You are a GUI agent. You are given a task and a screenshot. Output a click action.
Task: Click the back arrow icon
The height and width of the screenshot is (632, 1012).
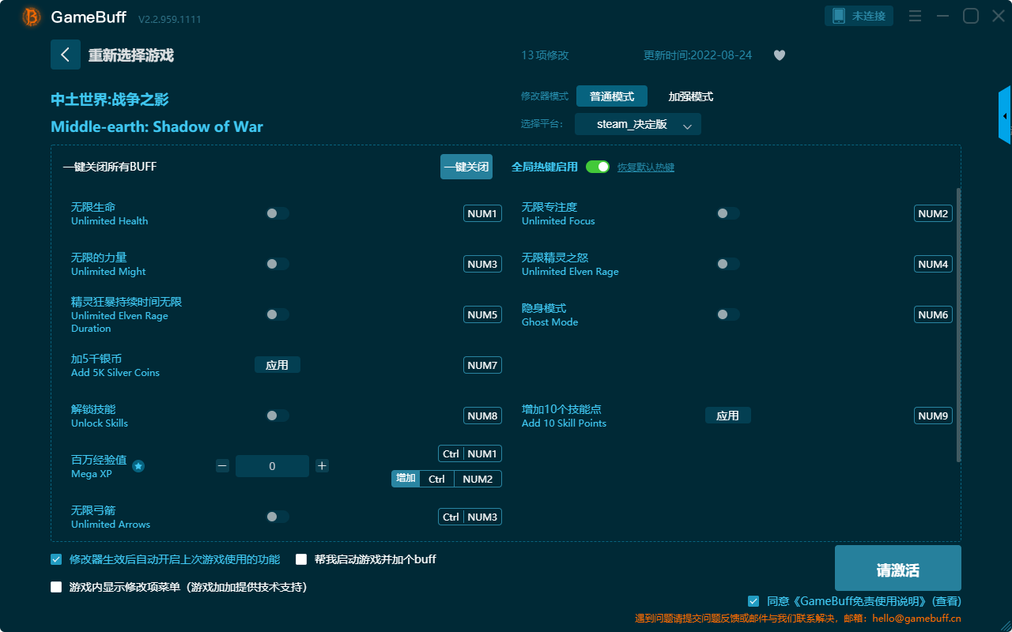(66, 55)
